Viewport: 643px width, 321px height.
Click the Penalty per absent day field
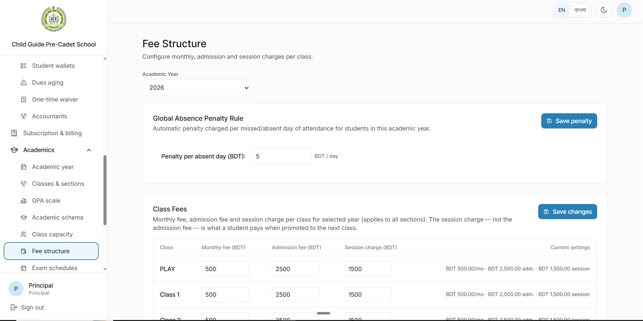pos(281,156)
